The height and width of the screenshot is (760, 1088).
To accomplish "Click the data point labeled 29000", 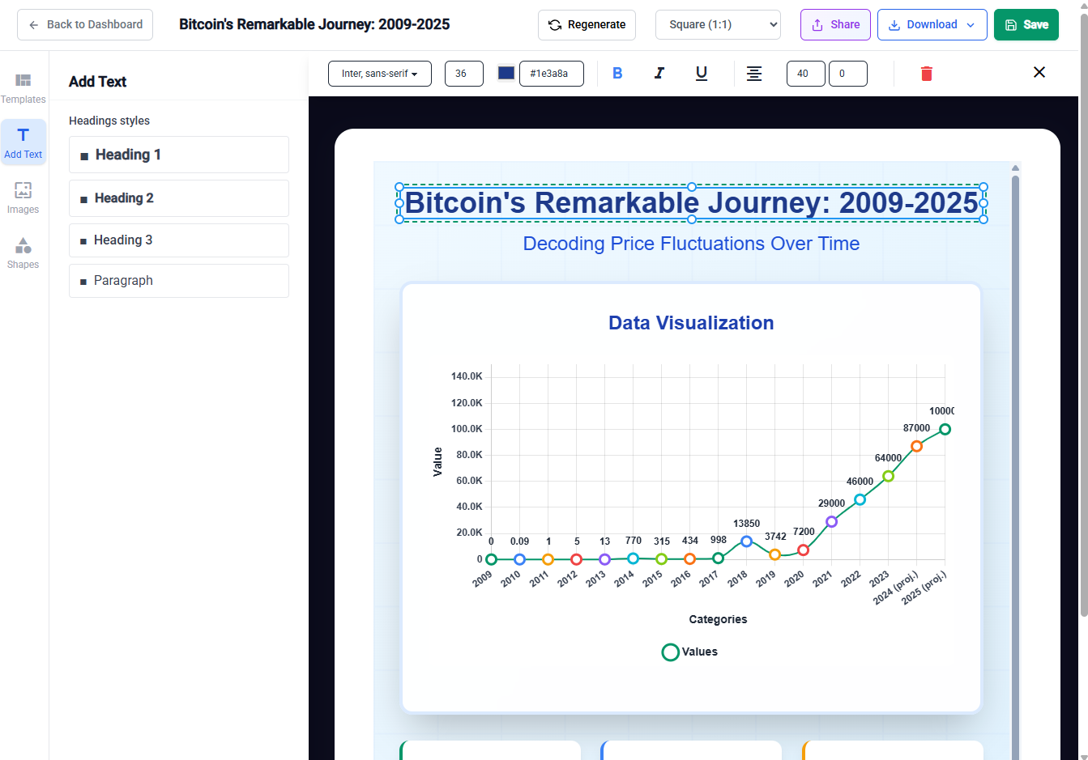I will (831, 522).
